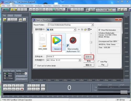The image size is (131, 101).
Task: Click the Sel Begin time field
Action: point(103,87)
